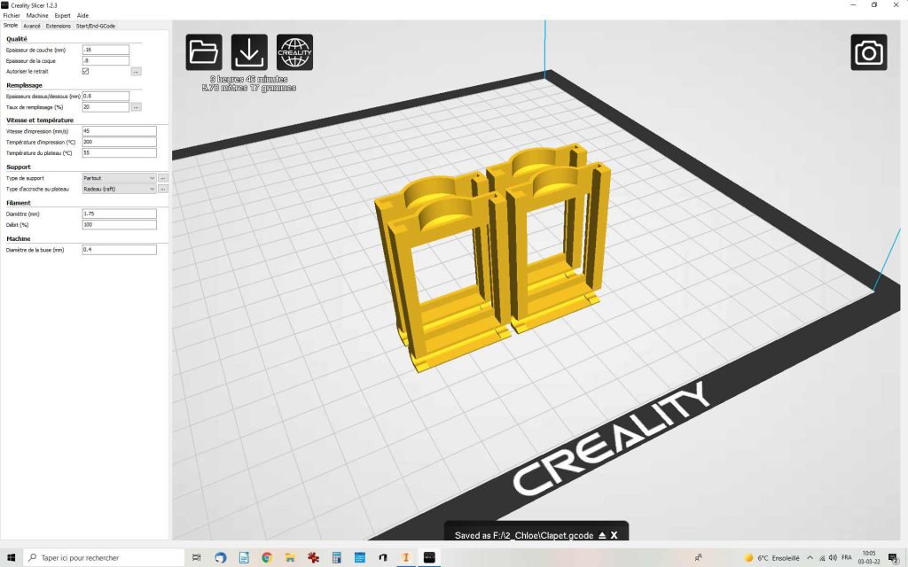The height and width of the screenshot is (567, 908).
Task: Click the FRA language indicator
Action: click(x=847, y=558)
